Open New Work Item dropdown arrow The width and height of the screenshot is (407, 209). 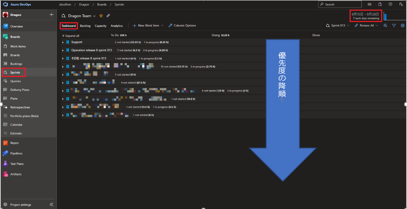point(162,26)
